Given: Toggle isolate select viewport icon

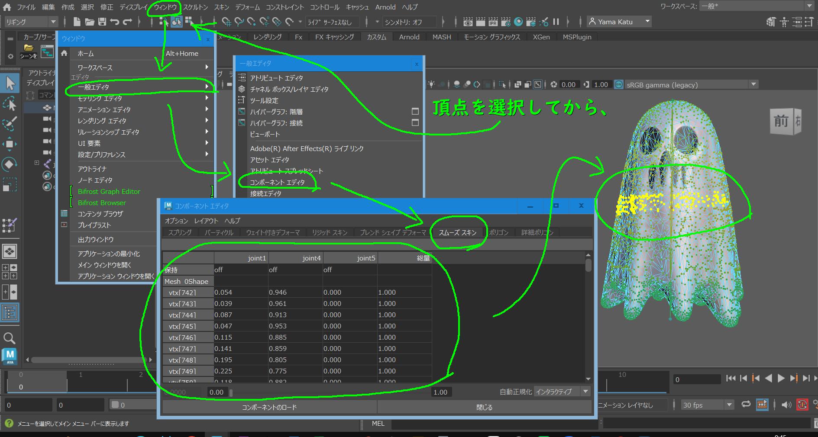Looking at the screenshot, I should 501,84.
